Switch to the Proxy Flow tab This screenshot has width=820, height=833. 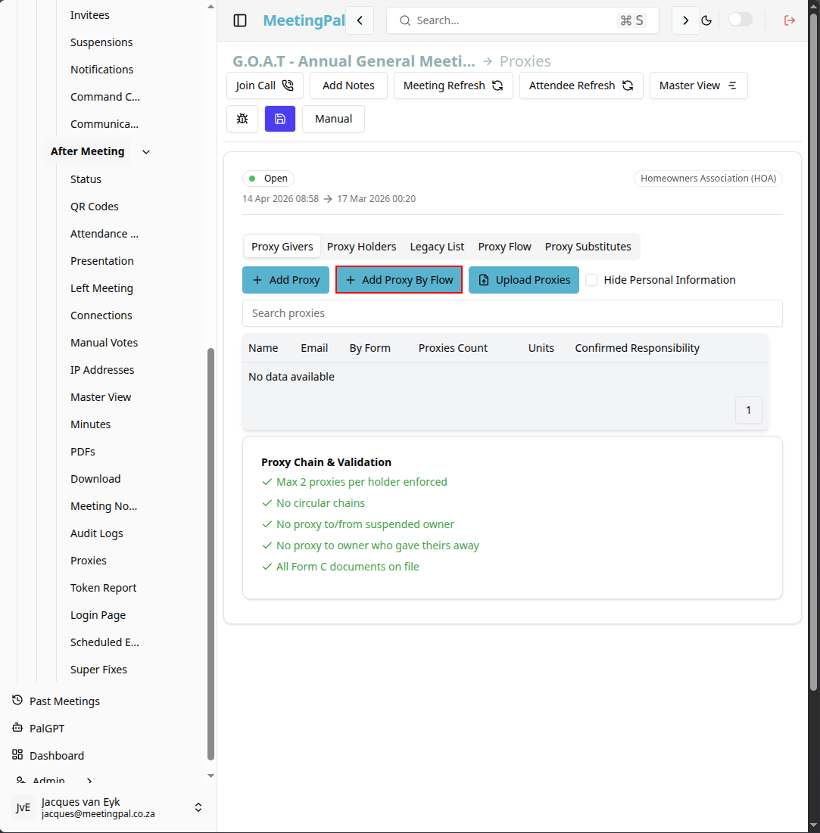pyautogui.click(x=505, y=247)
